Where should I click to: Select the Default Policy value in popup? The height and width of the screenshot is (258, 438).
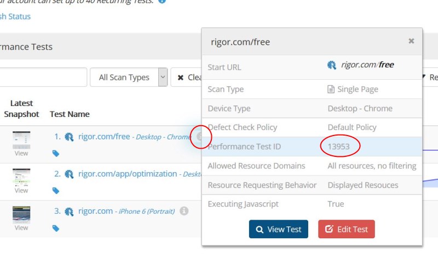coord(352,127)
